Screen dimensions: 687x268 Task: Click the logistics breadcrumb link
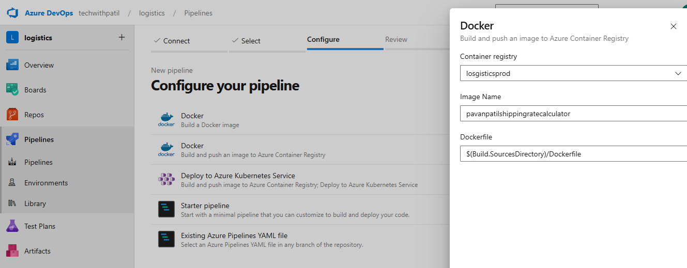(x=152, y=13)
